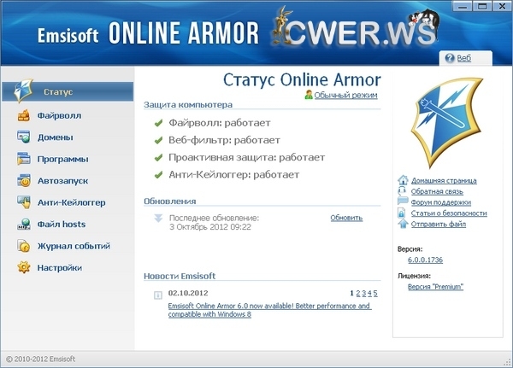Click the Веб-фильтр: работает status text

click(x=224, y=141)
